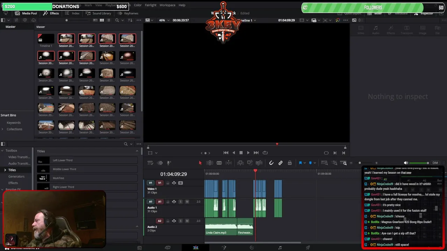Play in reverse
Screen dimensions: 447x251
234,153
